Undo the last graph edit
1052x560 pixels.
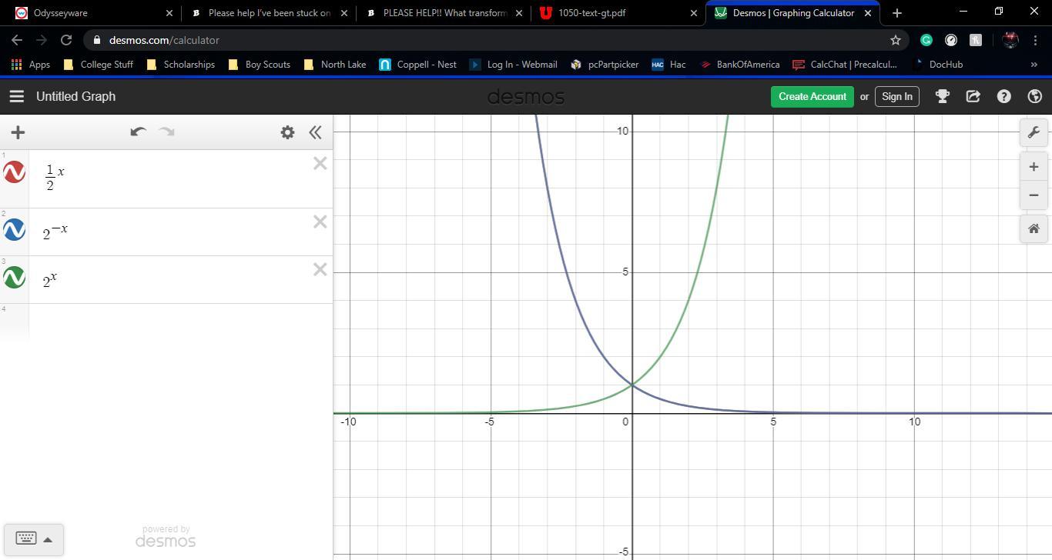click(138, 132)
